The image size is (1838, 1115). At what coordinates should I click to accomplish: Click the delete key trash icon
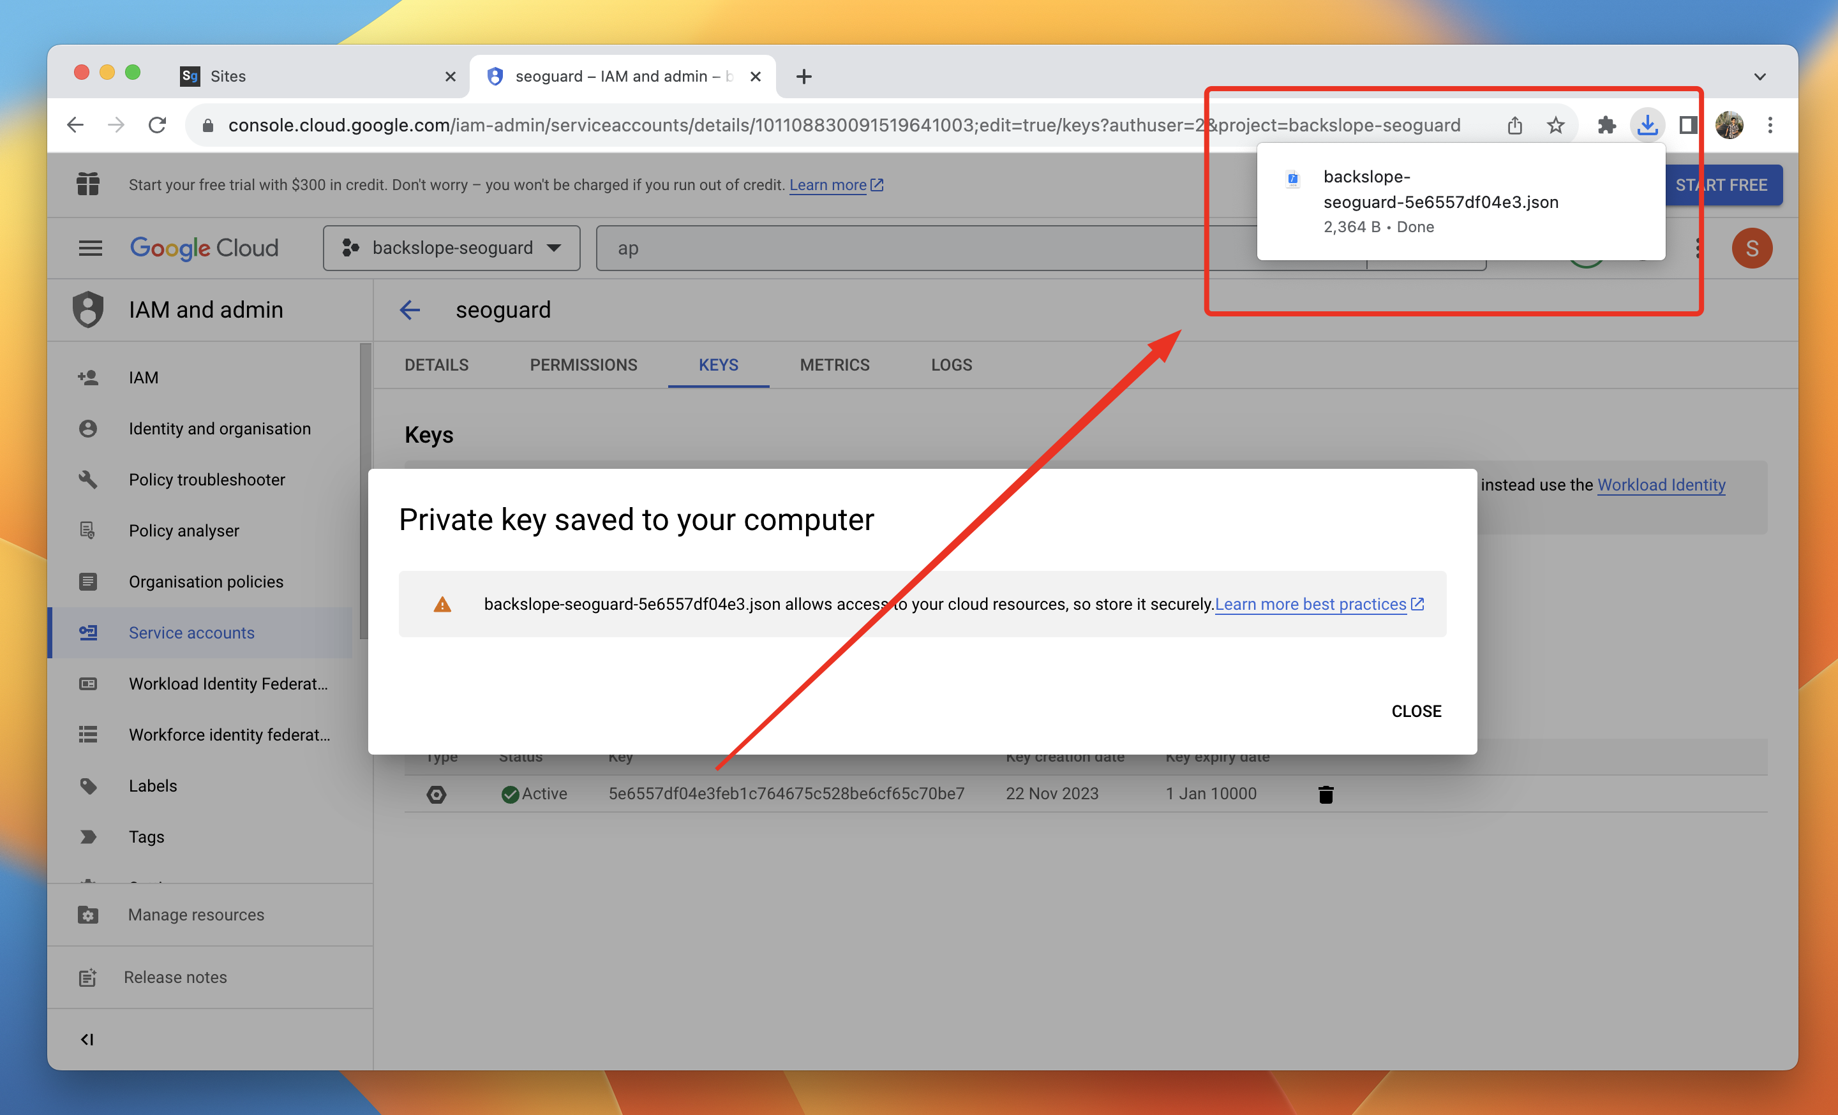[x=1325, y=794]
